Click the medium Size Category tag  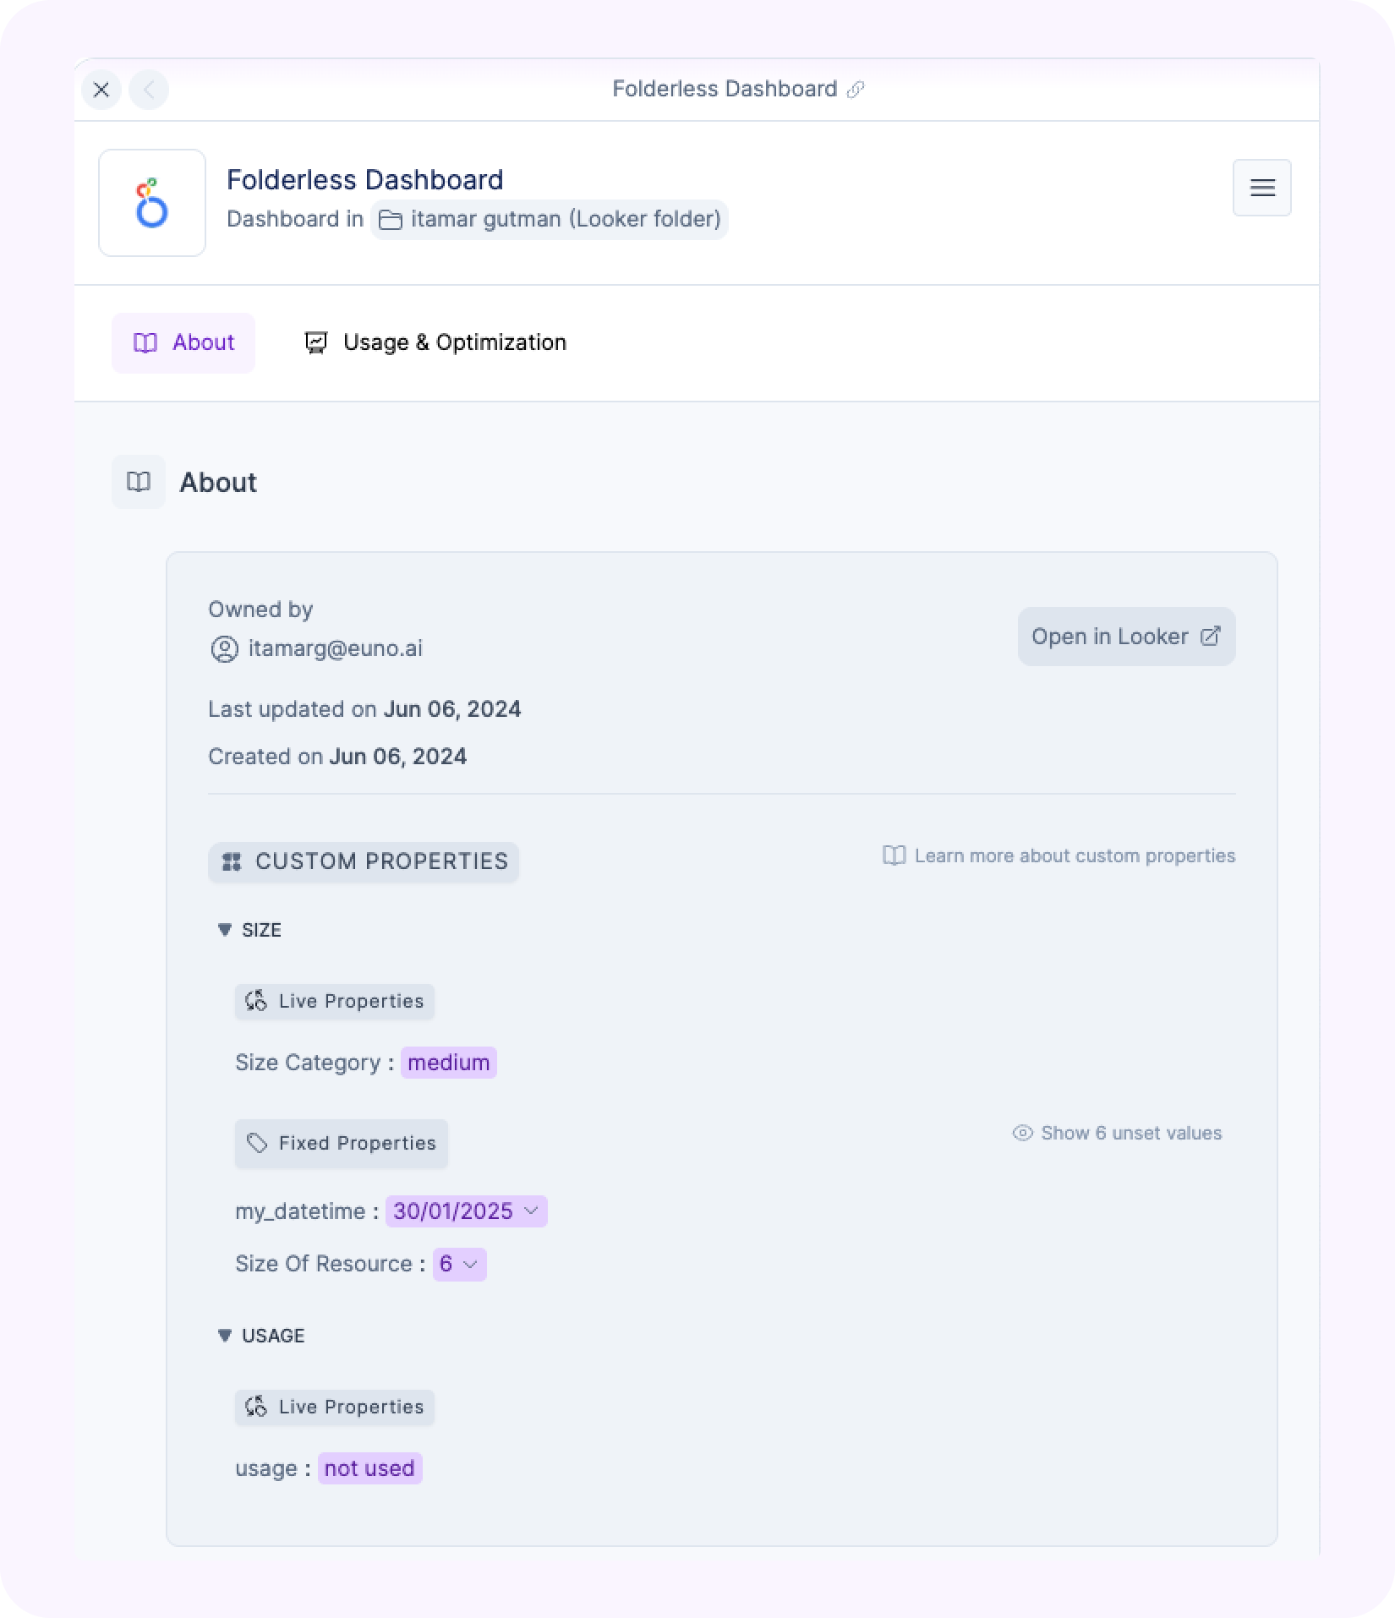coord(448,1063)
